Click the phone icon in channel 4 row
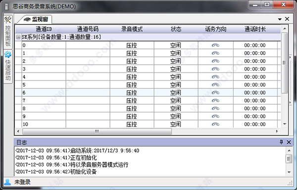Image resolution: width=297 pixels, height=190 pixels. pyautogui.click(x=215, y=77)
